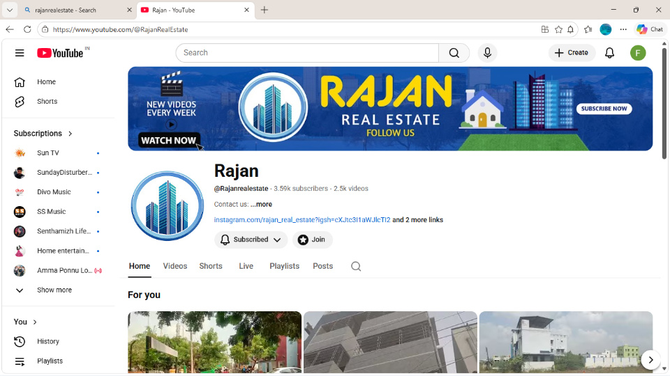Screen dimensions: 670x376
Task: Expand the Subscriptions section
Action: click(43, 134)
